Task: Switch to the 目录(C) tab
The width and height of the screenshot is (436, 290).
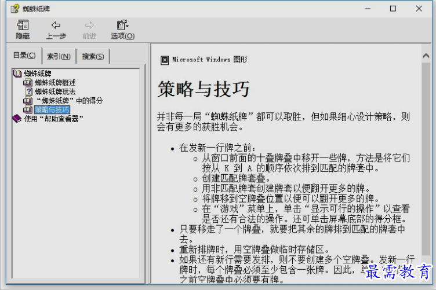Action: tap(24, 56)
